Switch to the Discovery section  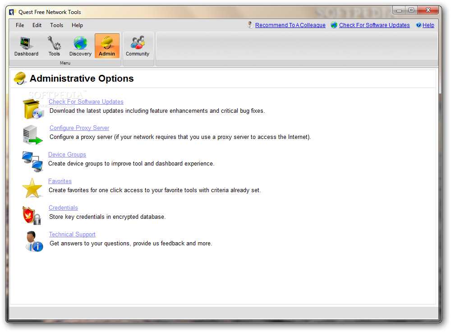click(x=80, y=46)
